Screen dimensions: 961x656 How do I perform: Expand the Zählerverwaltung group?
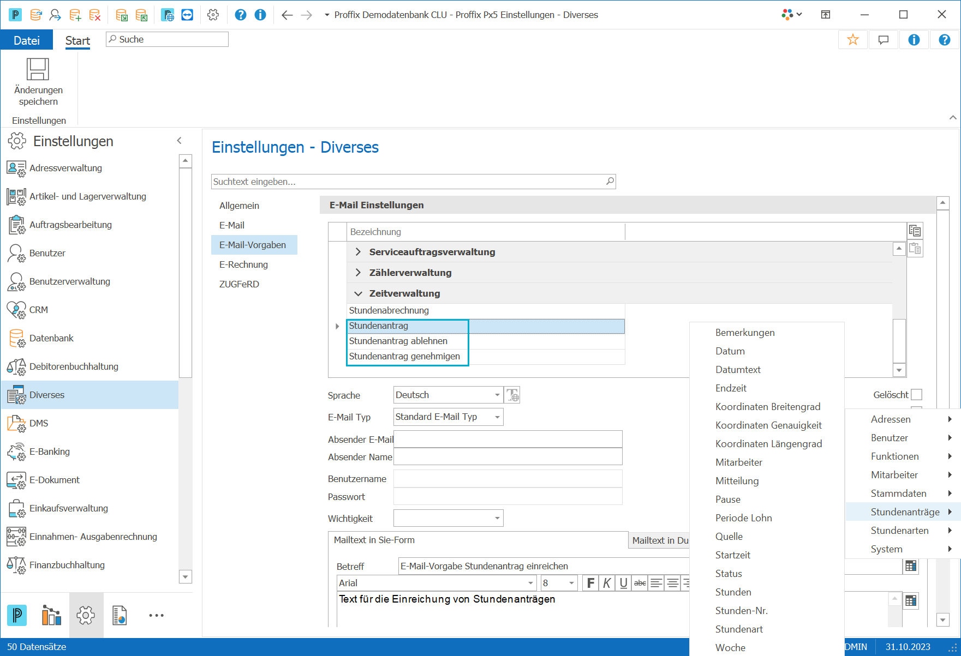358,273
